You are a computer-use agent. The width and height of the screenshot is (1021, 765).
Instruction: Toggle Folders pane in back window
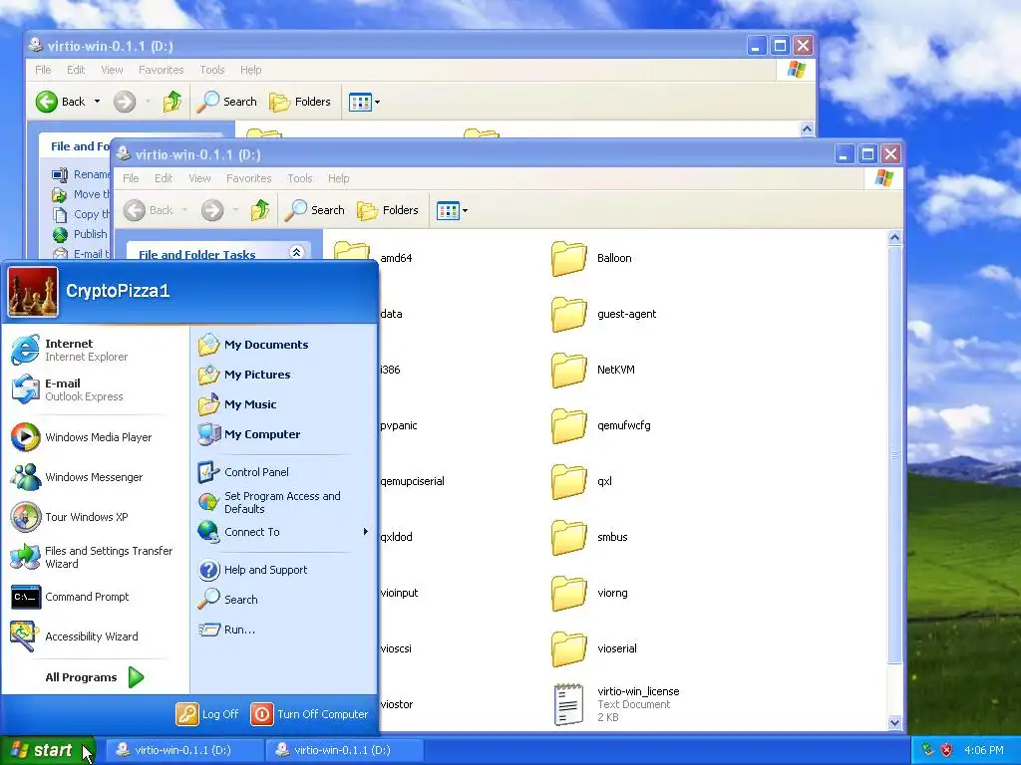pyautogui.click(x=300, y=103)
